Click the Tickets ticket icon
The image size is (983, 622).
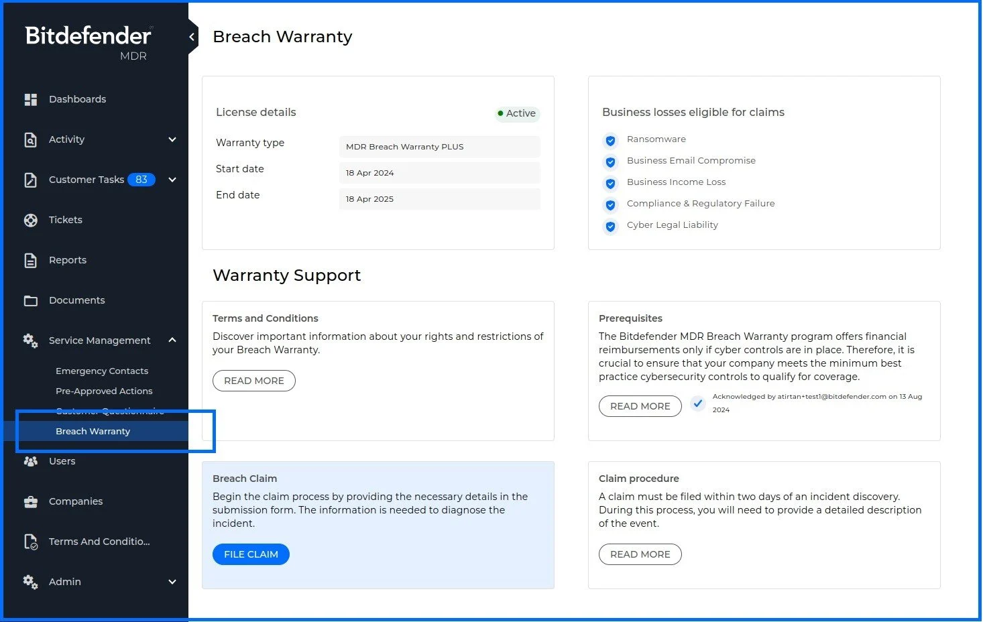(30, 220)
